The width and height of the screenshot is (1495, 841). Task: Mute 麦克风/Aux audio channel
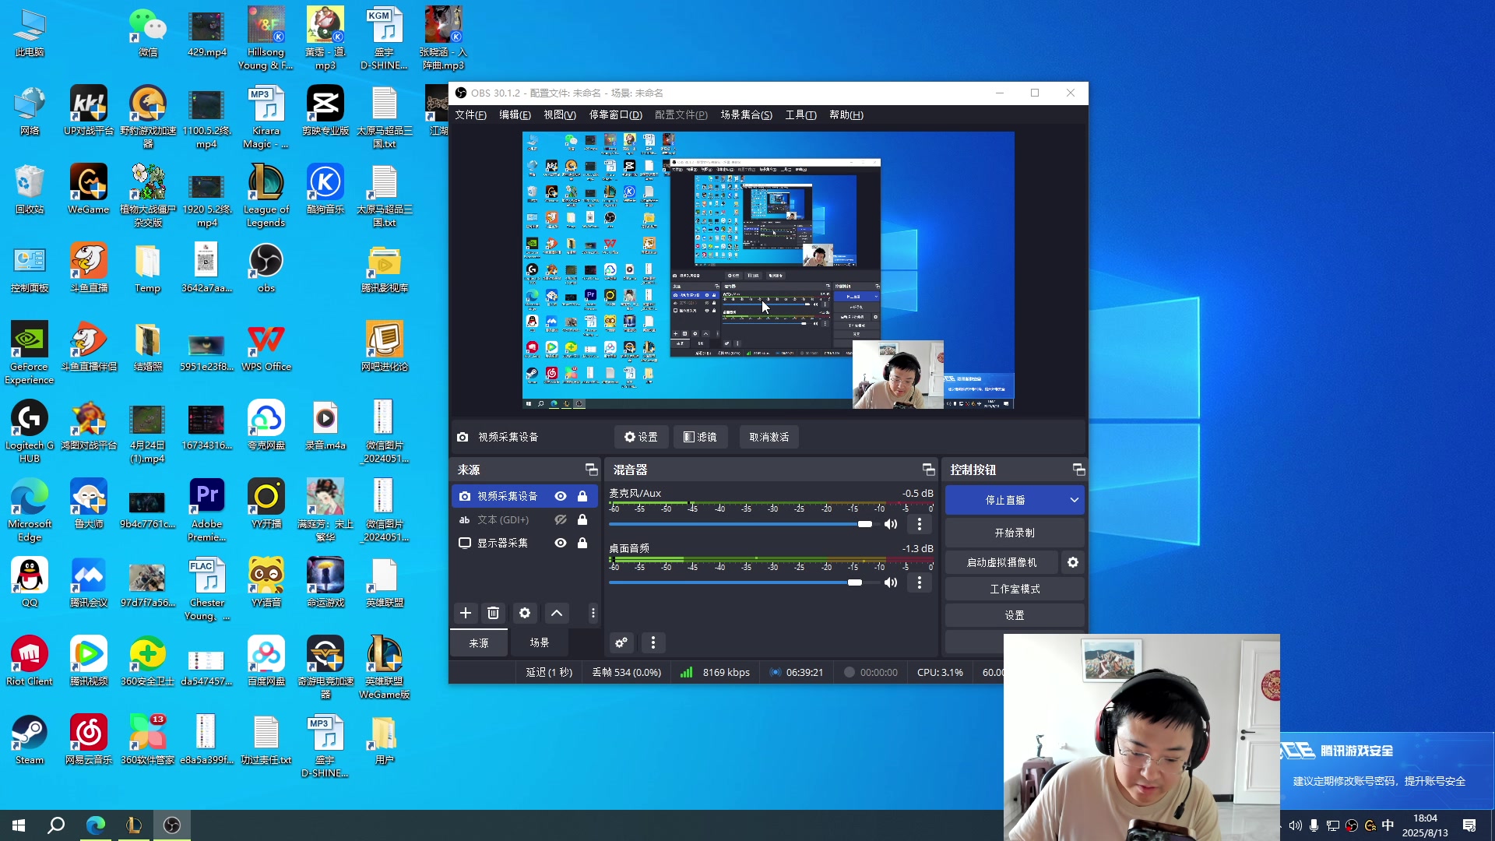click(891, 524)
